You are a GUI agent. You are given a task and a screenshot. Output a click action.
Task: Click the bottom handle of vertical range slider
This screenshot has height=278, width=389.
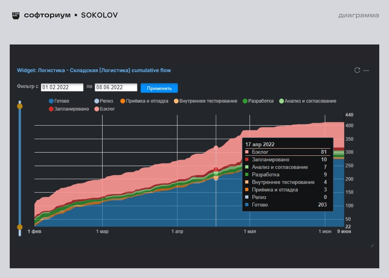(20, 227)
